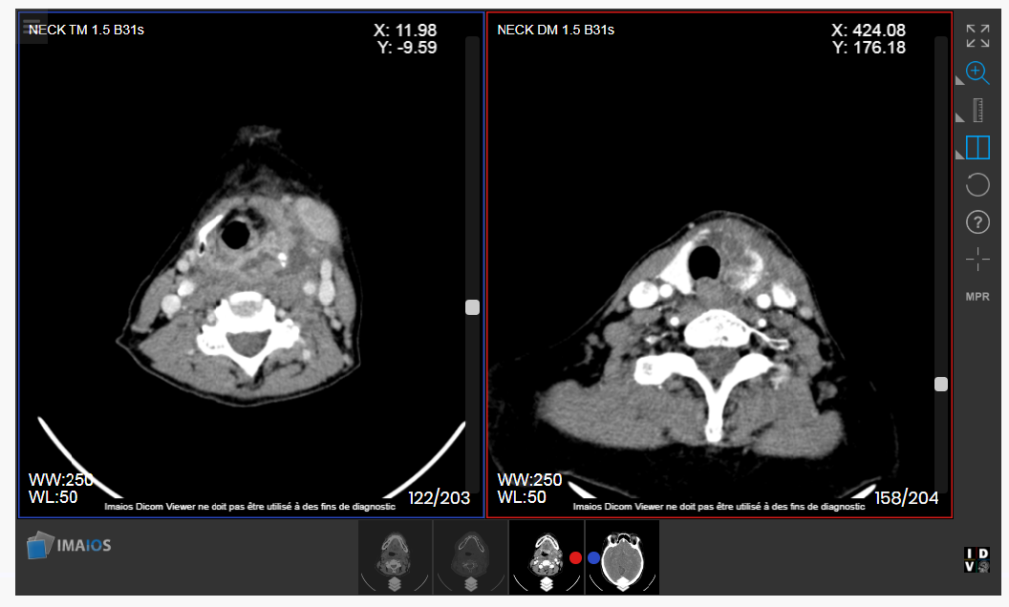This screenshot has height=607, width=1009.
Task: Toggle the crosshair reference tool
Action: click(977, 259)
